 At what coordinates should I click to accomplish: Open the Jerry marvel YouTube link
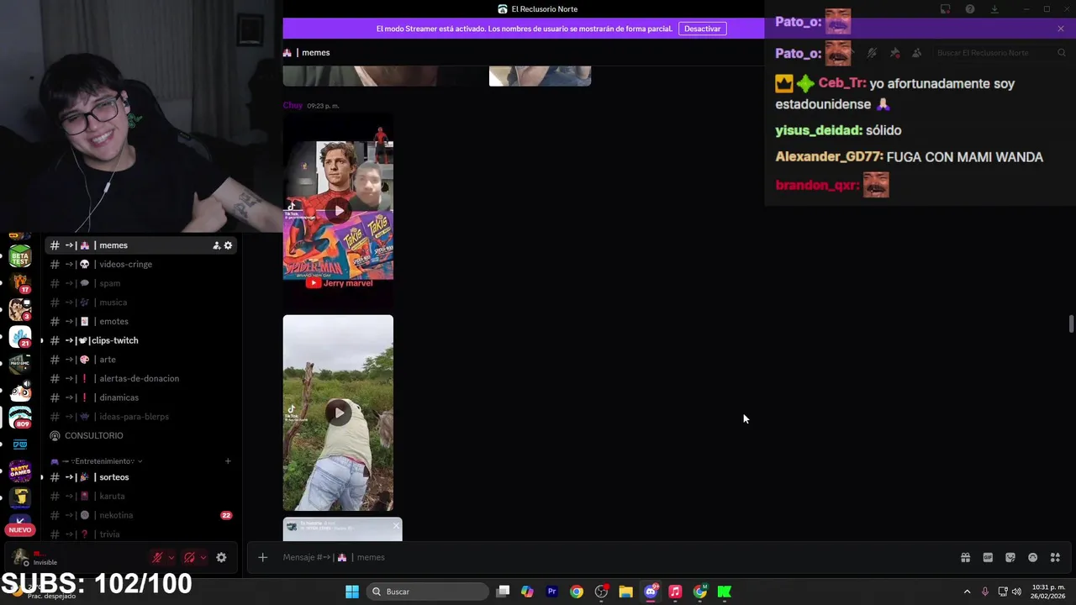point(339,283)
